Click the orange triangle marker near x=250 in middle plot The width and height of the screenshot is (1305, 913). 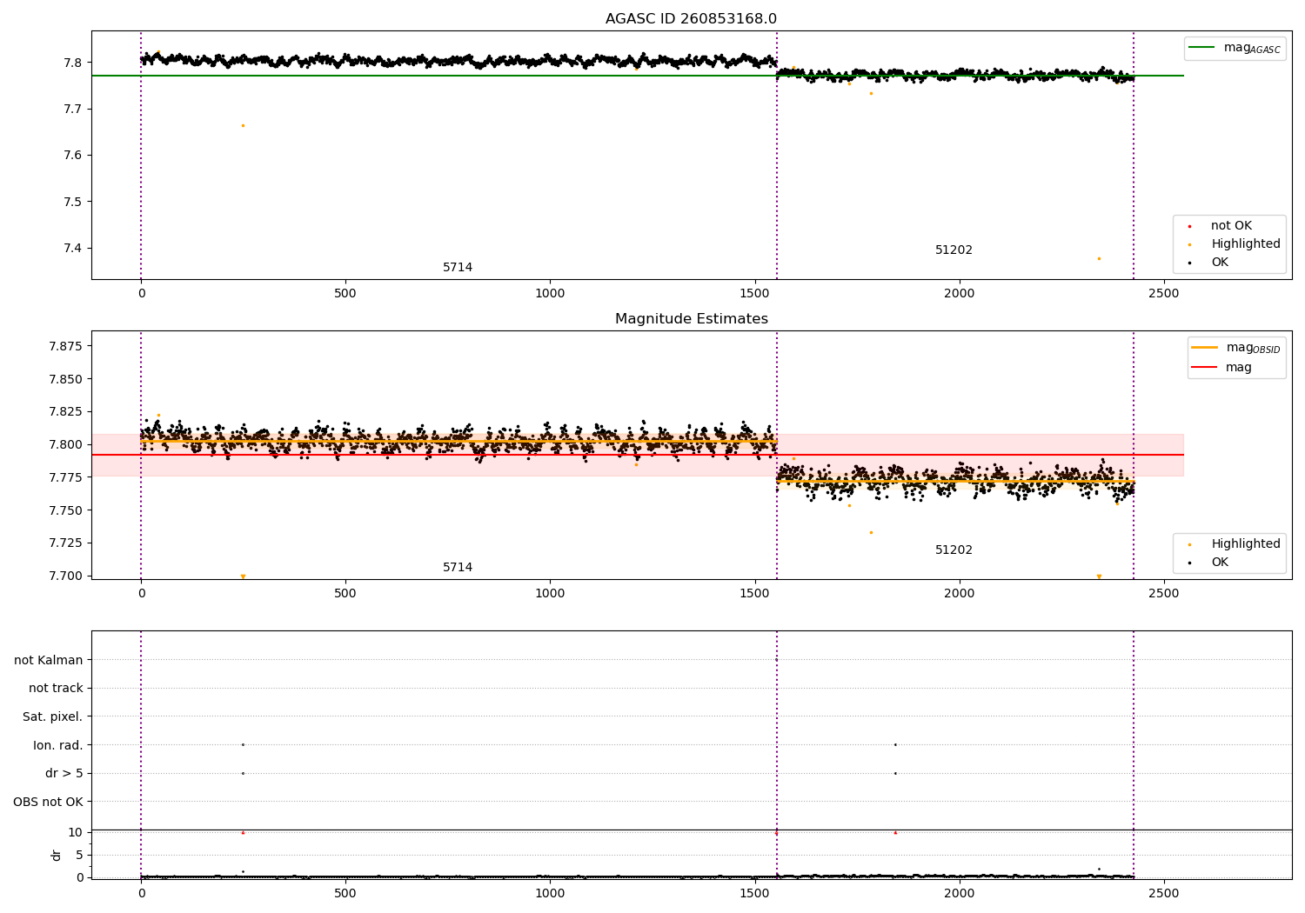(243, 576)
